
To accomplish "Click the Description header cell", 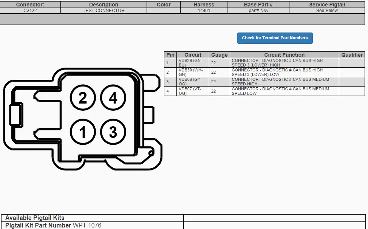I will click(x=104, y=5).
